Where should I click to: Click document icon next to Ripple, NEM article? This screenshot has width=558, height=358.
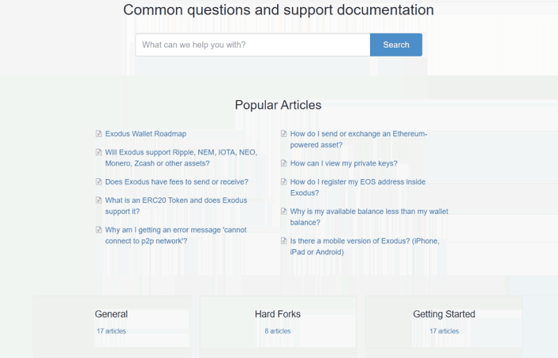coord(99,152)
